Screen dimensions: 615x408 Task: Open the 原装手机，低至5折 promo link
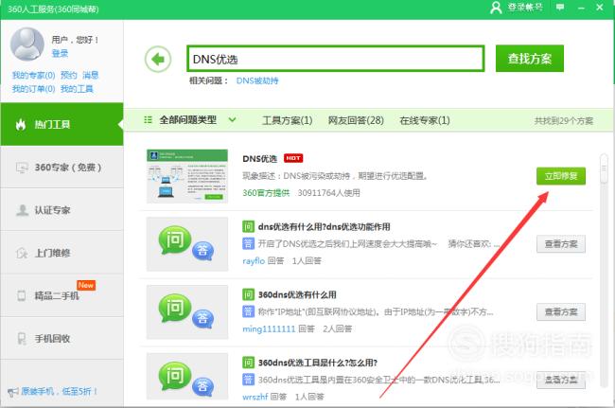pyautogui.click(x=60, y=391)
